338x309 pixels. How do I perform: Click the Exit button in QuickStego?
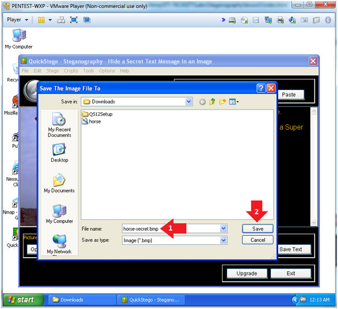[x=291, y=273]
